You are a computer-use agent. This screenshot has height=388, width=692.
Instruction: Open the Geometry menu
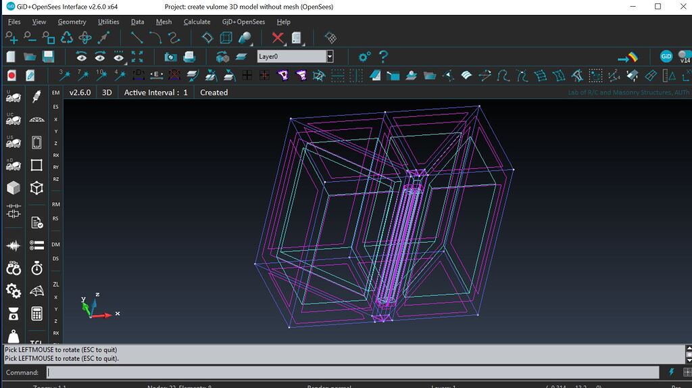pos(72,22)
